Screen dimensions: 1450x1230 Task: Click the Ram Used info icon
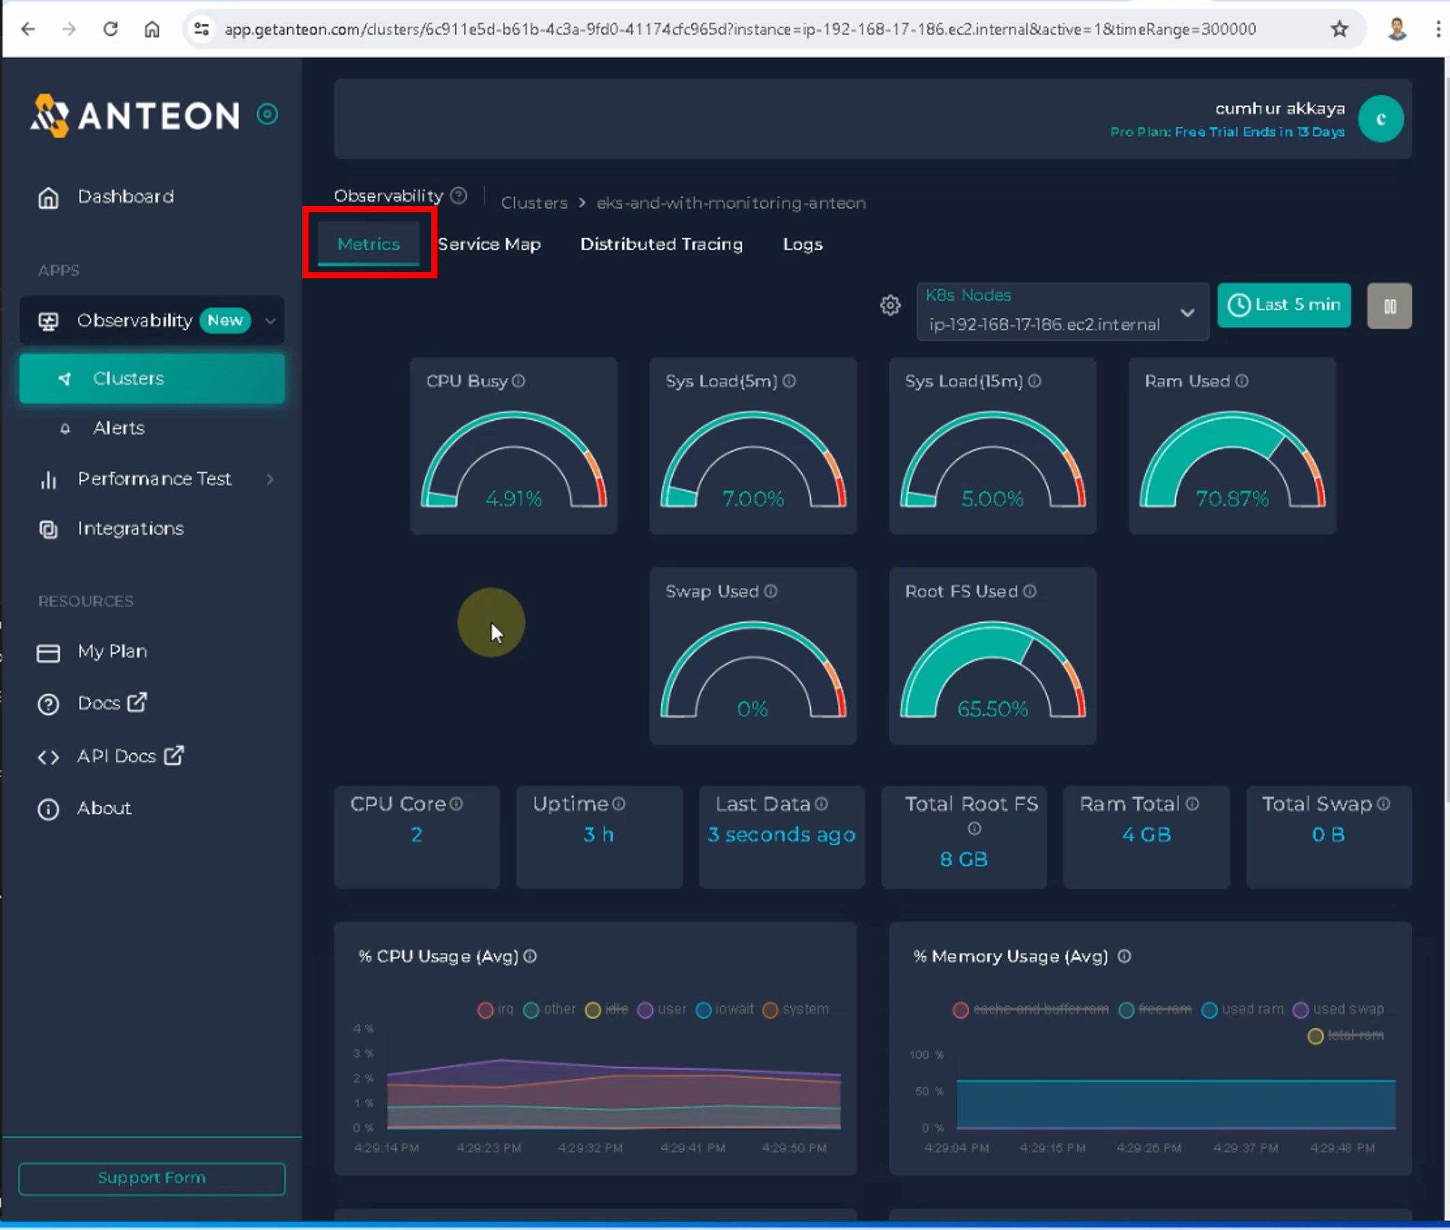pos(1241,381)
